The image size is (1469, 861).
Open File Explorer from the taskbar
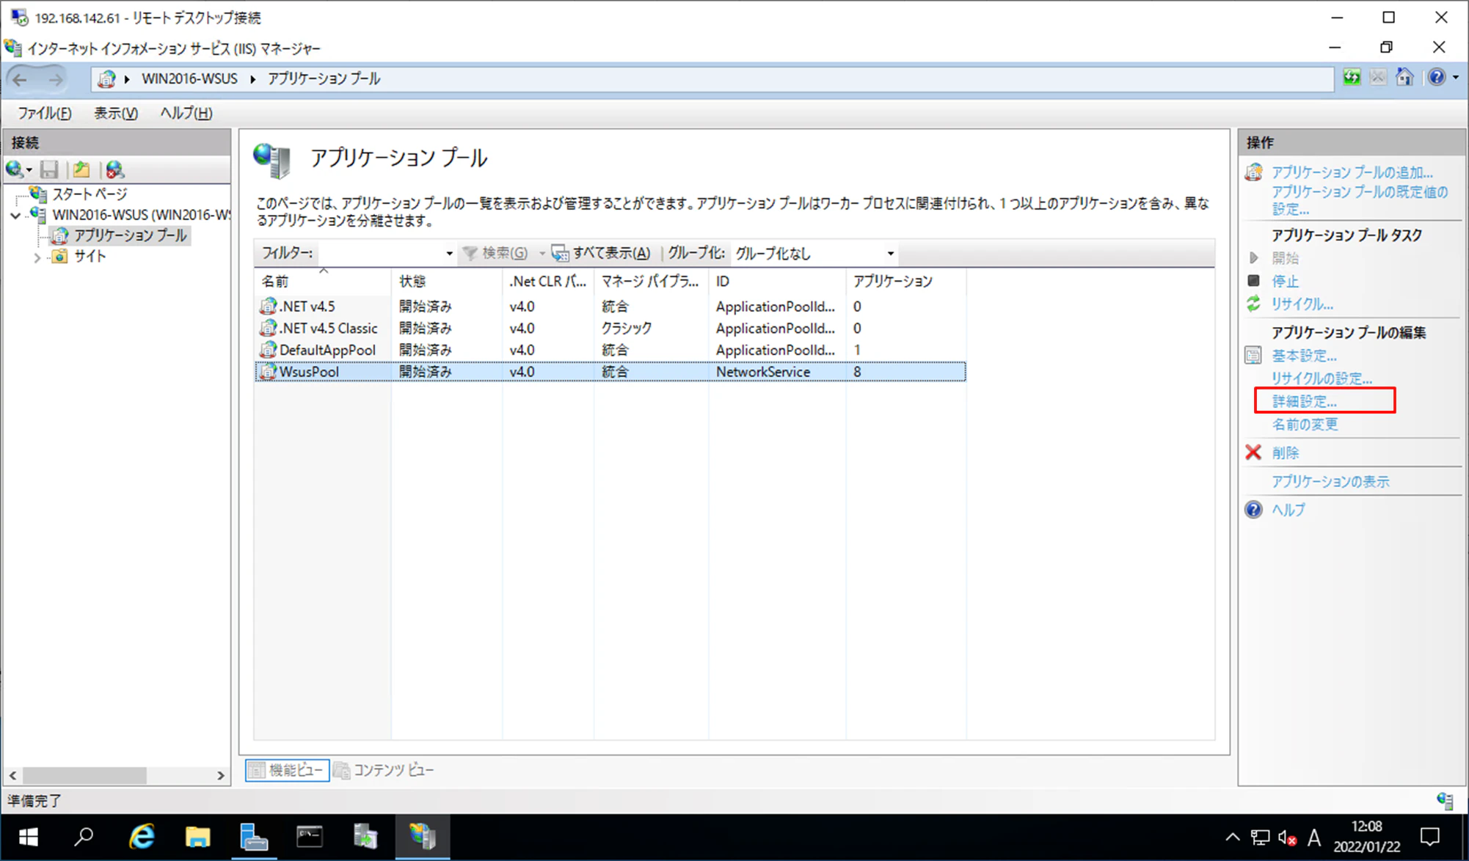click(x=197, y=837)
